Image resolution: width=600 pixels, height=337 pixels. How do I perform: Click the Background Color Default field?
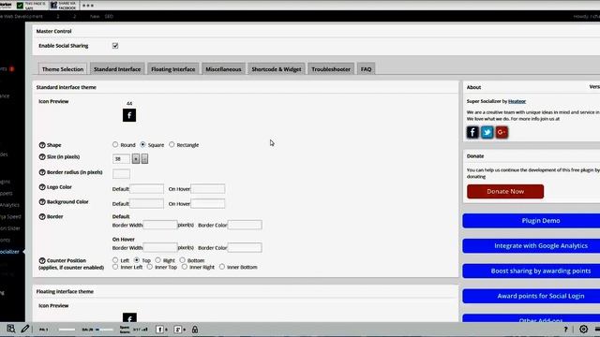tap(146, 204)
